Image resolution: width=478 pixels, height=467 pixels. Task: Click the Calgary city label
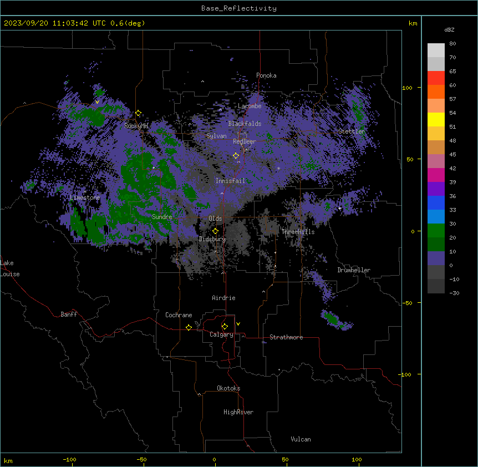coord(221,334)
